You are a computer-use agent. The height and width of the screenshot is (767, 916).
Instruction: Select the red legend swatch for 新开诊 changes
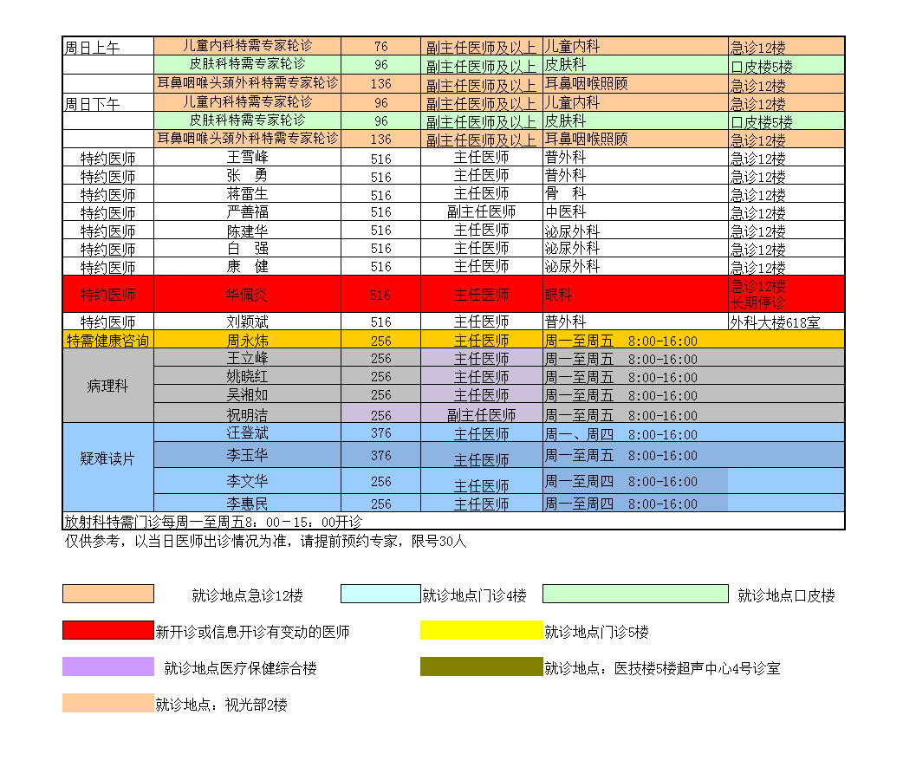pyautogui.click(x=108, y=630)
